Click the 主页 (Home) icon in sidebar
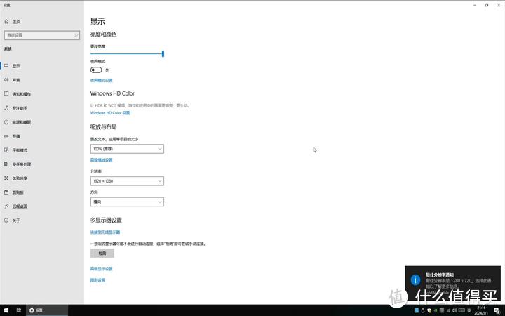This screenshot has height=316, width=505. tap(6, 22)
